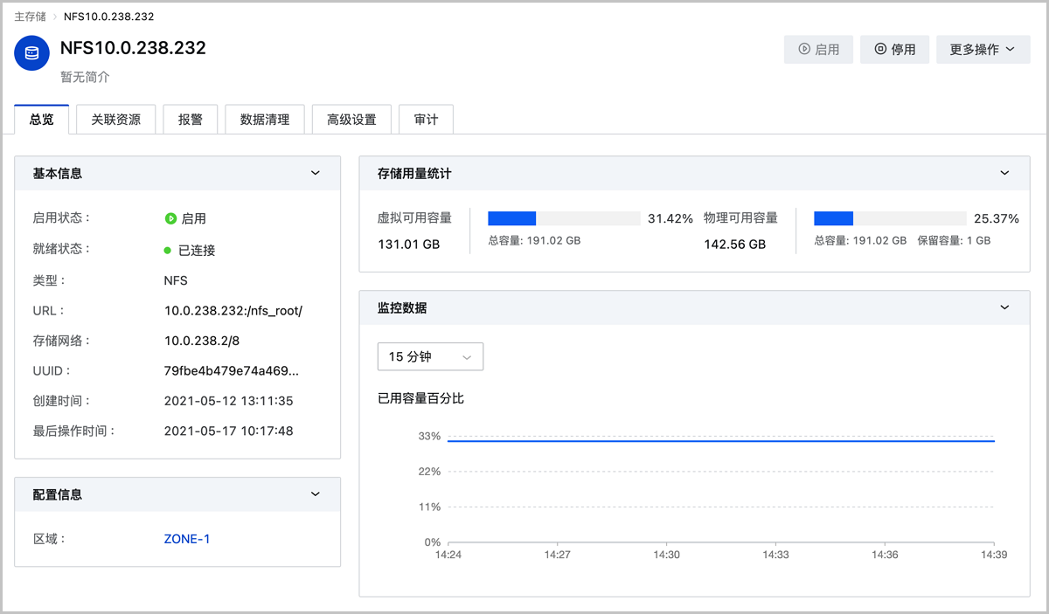Go to the 高级设置 tab
1049x614 pixels.
click(351, 120)
